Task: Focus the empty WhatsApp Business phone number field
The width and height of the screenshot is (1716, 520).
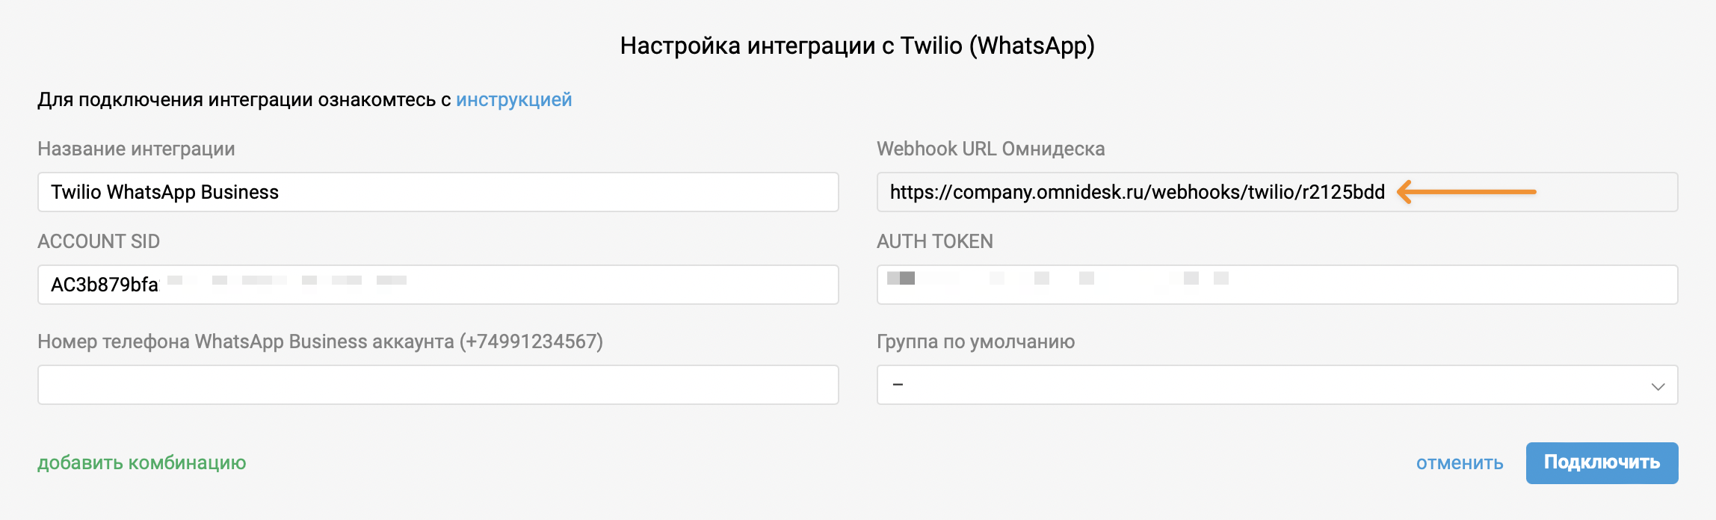Action: [438, 385]
